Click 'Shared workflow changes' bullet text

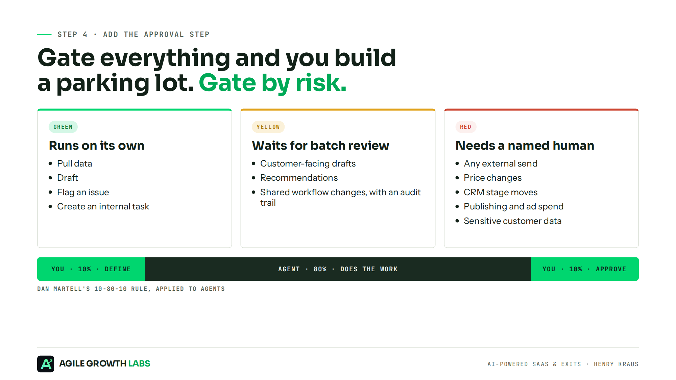340,197
